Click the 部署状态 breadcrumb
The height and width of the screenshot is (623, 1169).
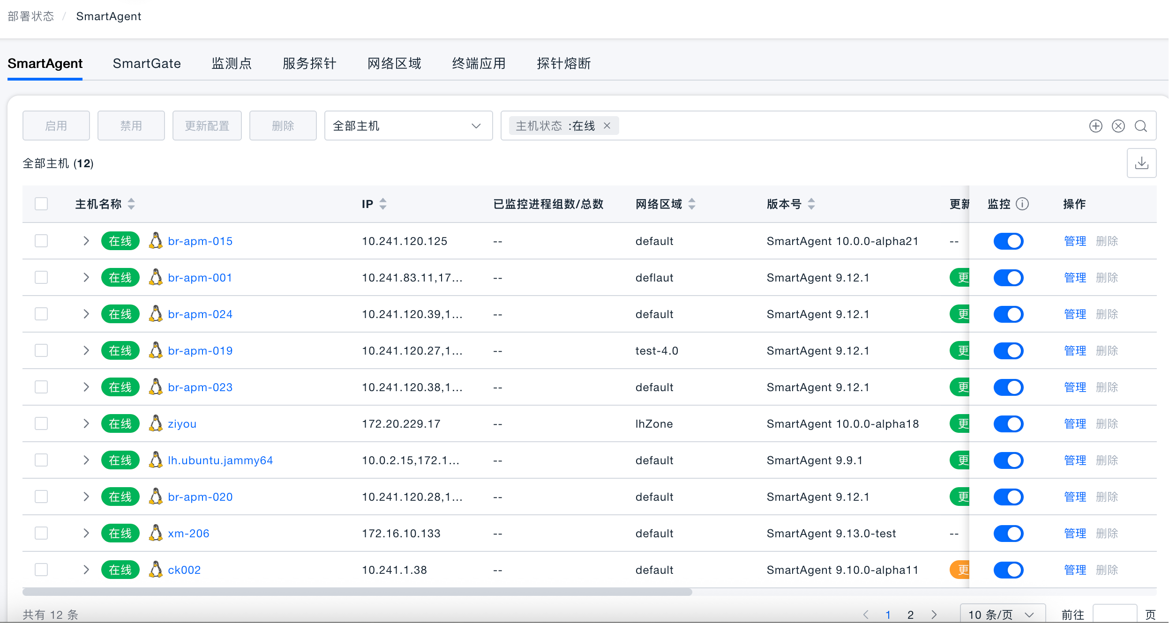click(31, 16)
